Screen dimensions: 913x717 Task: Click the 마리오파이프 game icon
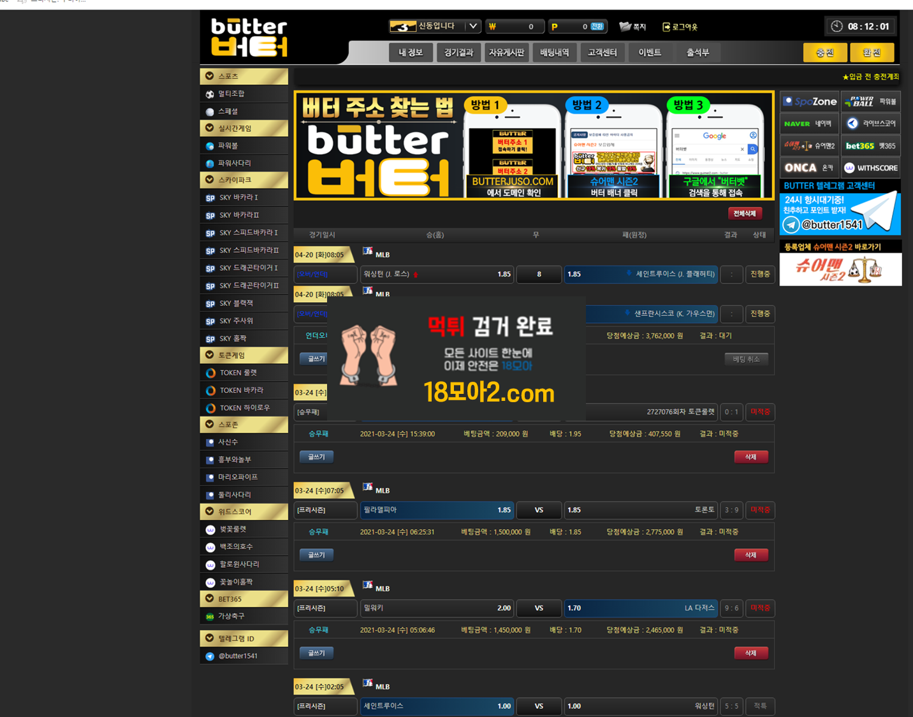pyautogui.click(x=210, y=477)
